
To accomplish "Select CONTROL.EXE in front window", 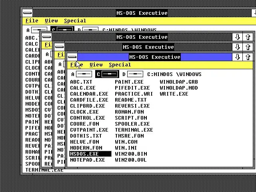I will pyautogui.click(x=88, y=118).
